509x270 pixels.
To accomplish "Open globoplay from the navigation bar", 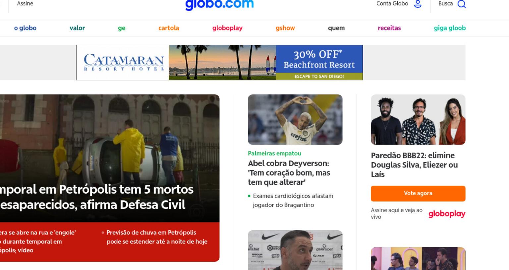I will tap(227, 28).
